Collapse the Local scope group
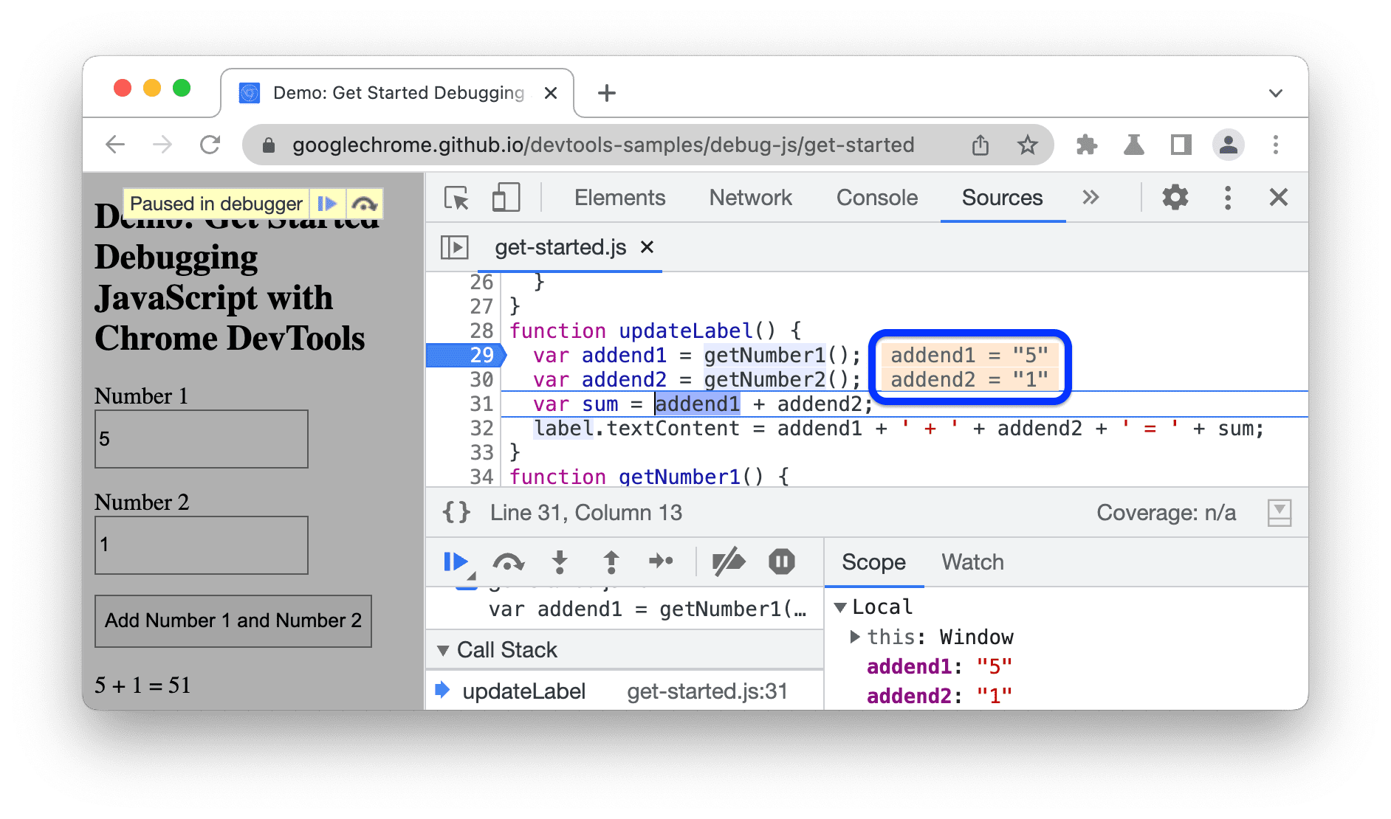 tap(842, 607)
